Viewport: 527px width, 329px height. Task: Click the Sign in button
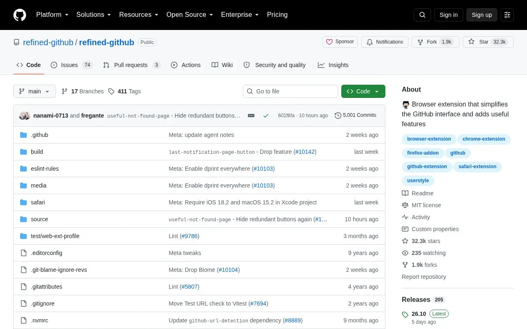click(449, 15)
